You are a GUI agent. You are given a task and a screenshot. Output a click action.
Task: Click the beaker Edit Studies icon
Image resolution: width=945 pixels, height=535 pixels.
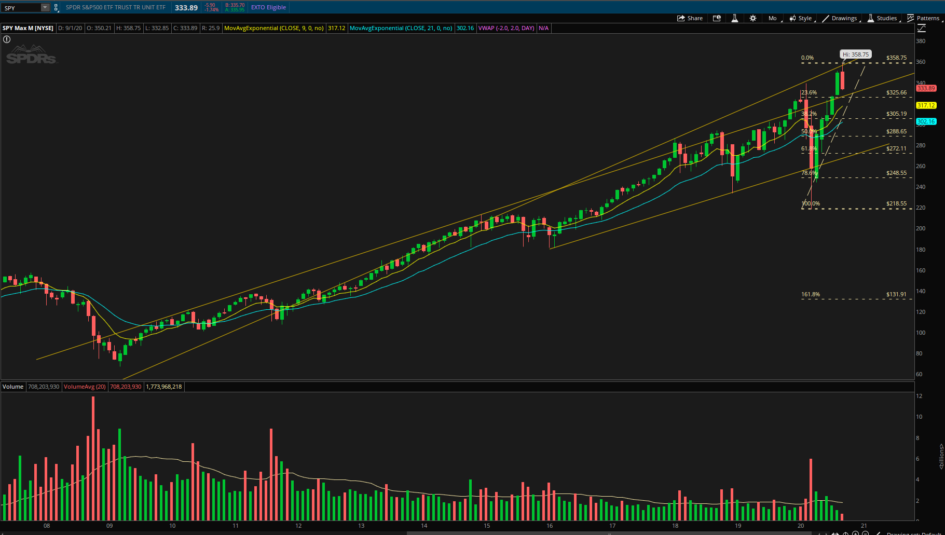pos(735,18)
